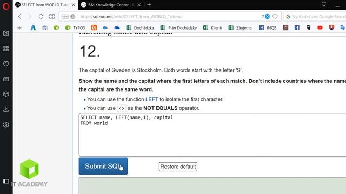346x194 pixels.
Task: Open a new tab with plus
Action: click(x=149, y=5)
